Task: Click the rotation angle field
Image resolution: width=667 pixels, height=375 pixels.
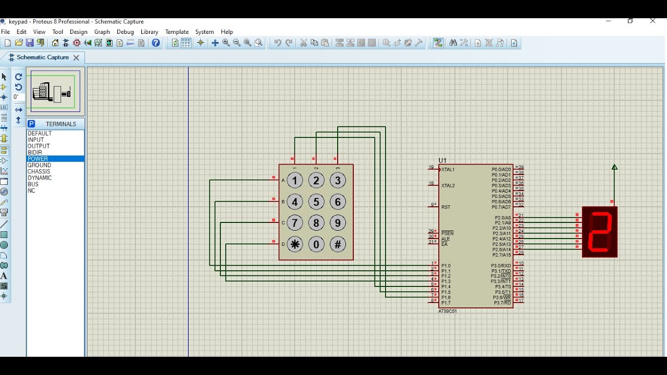Action: tap(19, 97)
